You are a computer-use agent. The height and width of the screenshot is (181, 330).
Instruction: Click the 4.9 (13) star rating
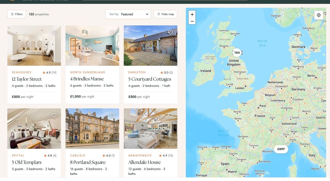pyautogui.click(x=166, y=155)
